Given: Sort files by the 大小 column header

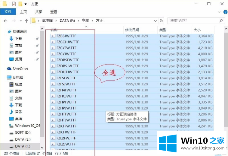Looking at the screenshot, I should click(197, 30).
